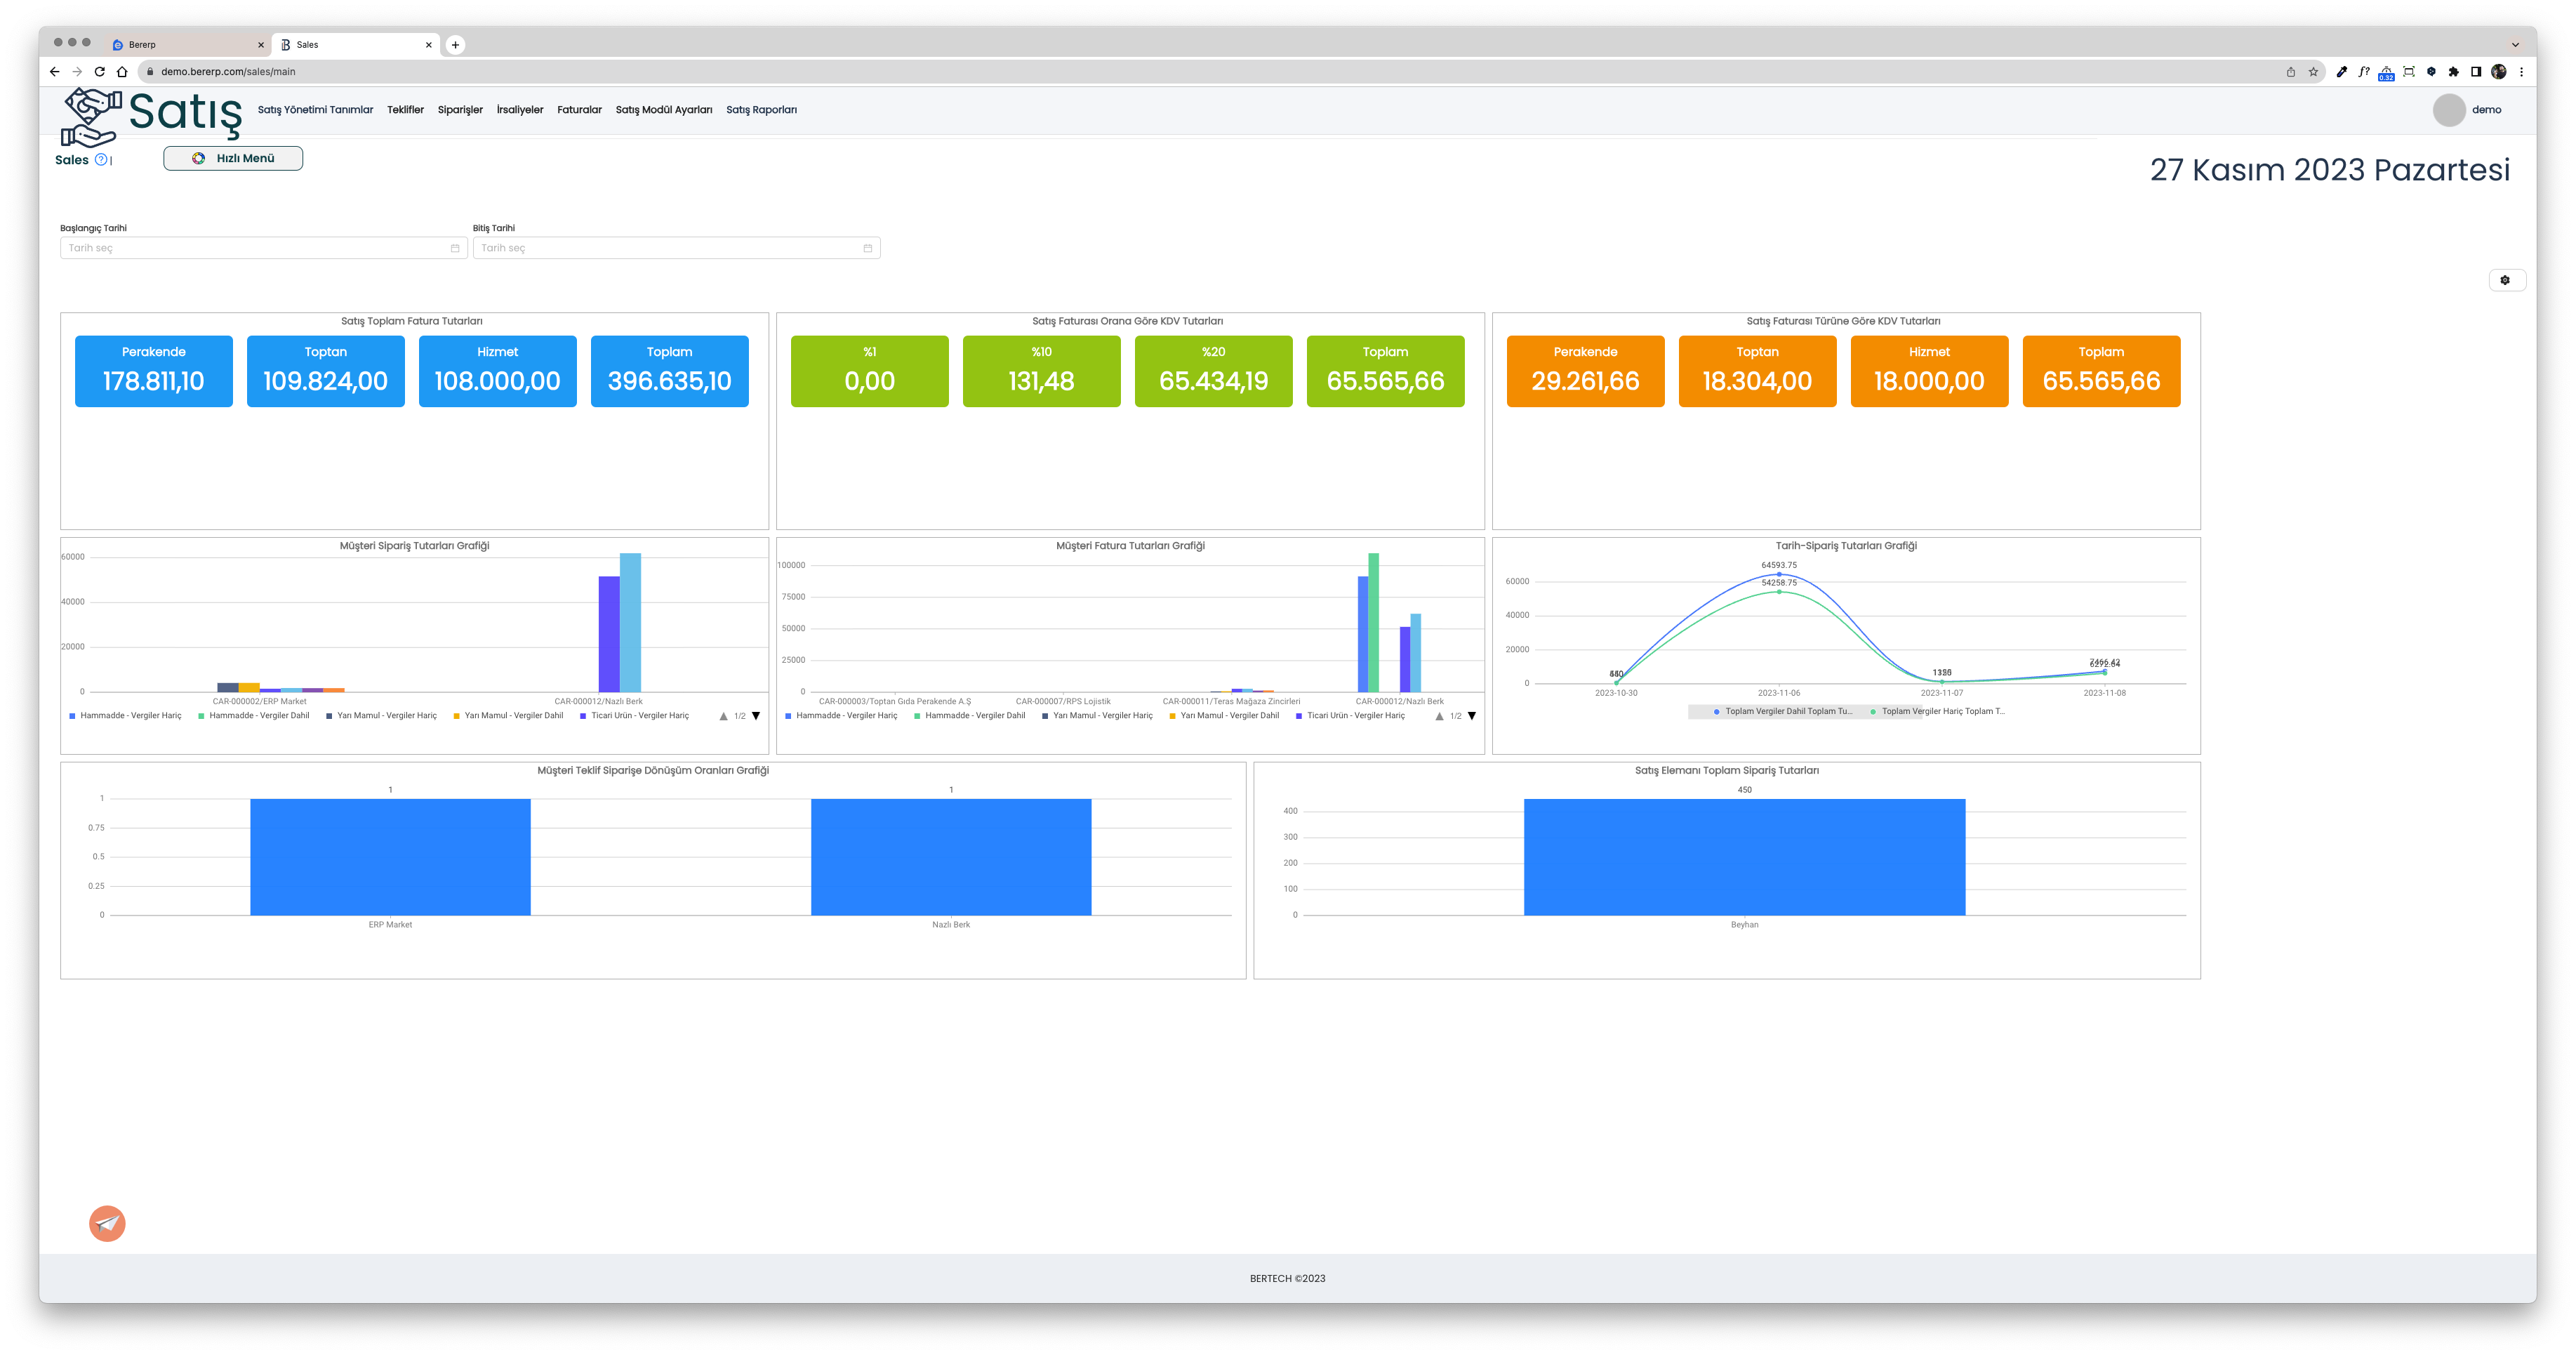
Task: Open the İrsaliyeler menu
Action: pos(520,110)
